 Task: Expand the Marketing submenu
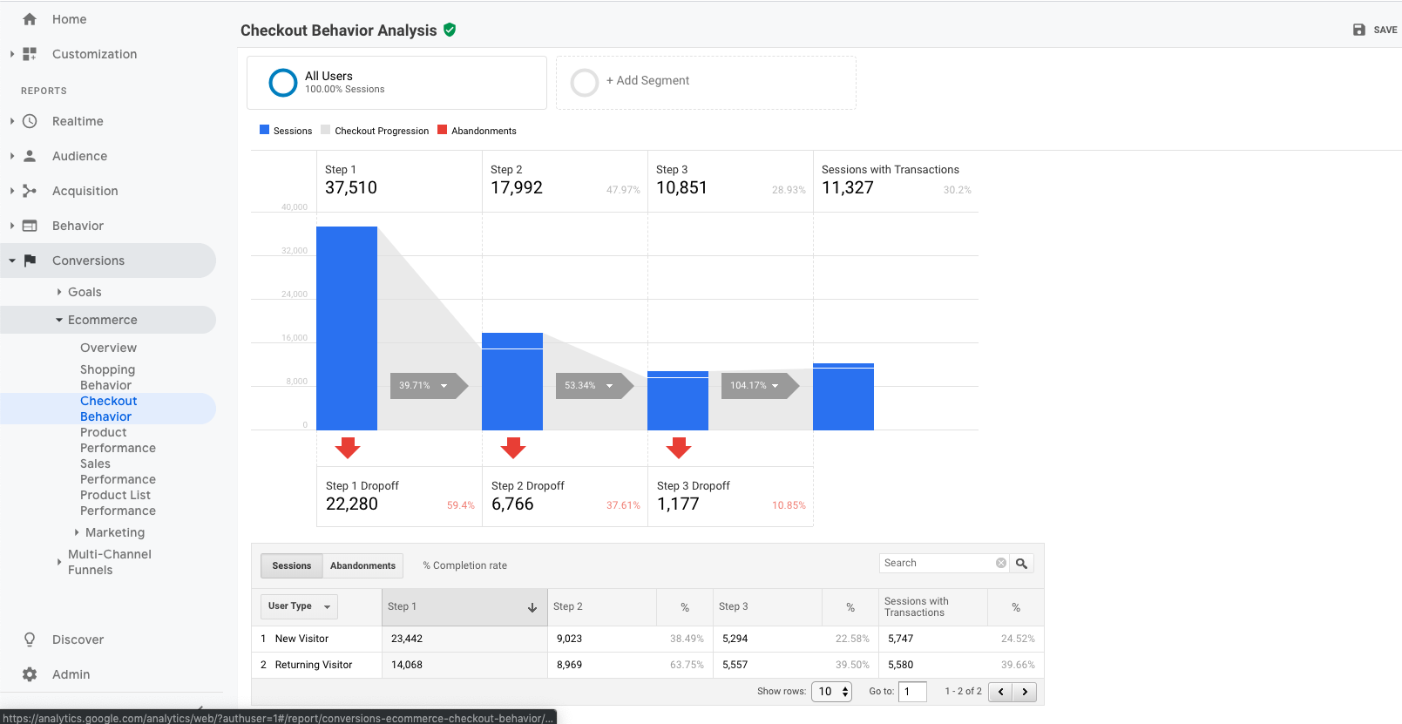(77, 532)
